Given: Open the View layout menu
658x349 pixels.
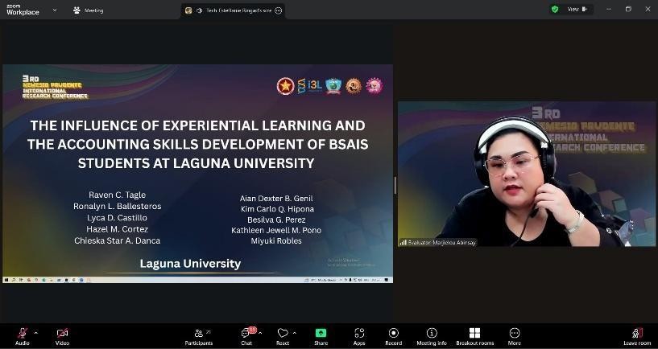Looking at the screenshot, I should click(577, 9).
